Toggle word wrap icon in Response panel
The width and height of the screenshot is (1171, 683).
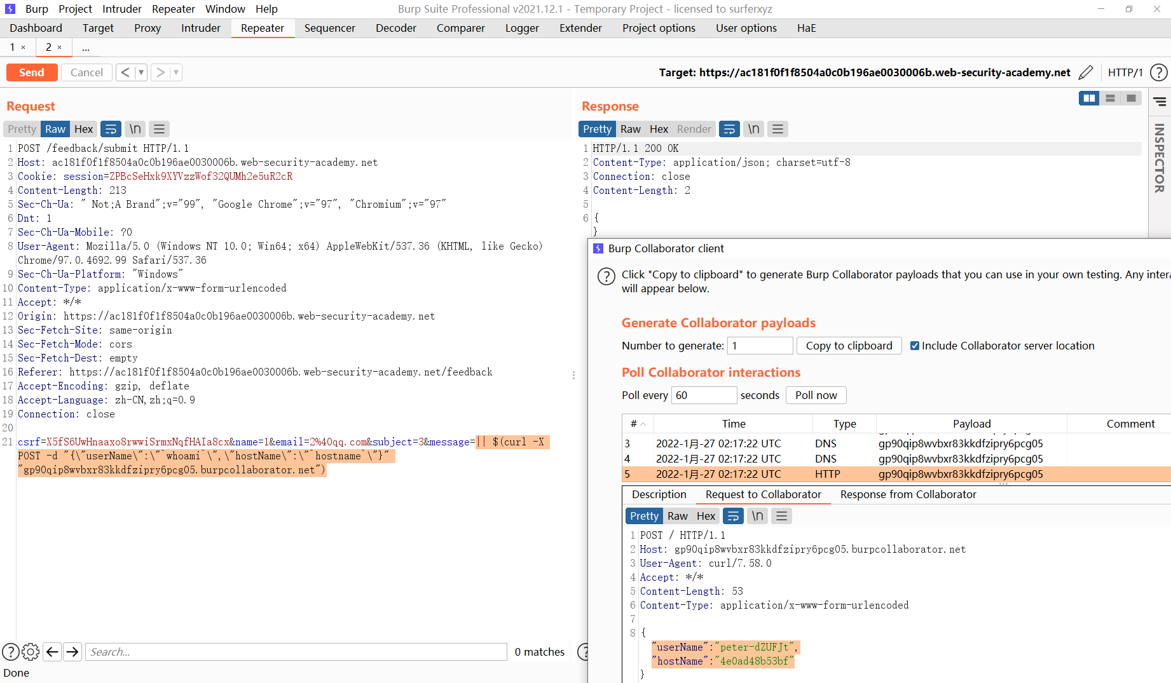point(729,129)
